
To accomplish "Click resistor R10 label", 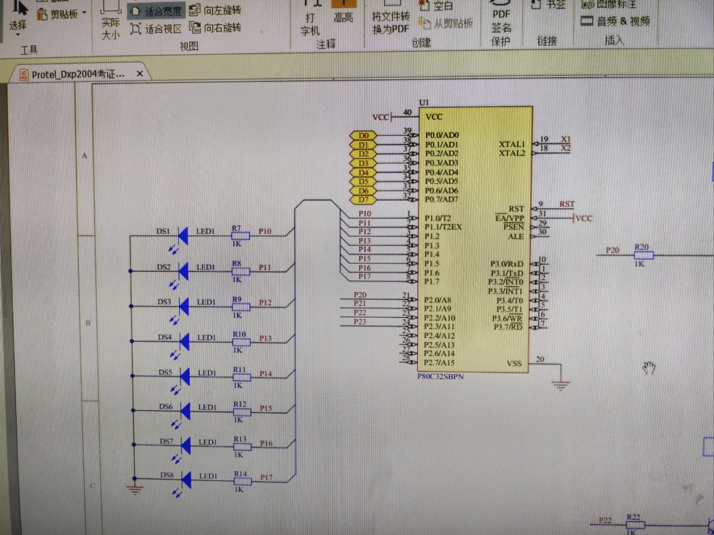I will click(239, 334).
